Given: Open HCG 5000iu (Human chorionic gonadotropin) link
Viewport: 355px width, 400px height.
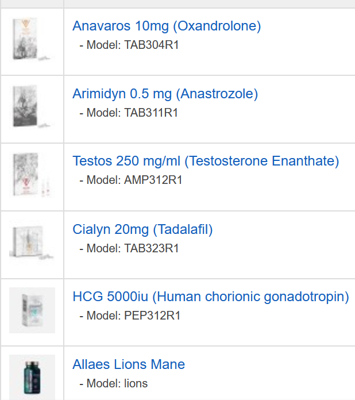Looking at the screenshot, I should (x=211, y=297).
